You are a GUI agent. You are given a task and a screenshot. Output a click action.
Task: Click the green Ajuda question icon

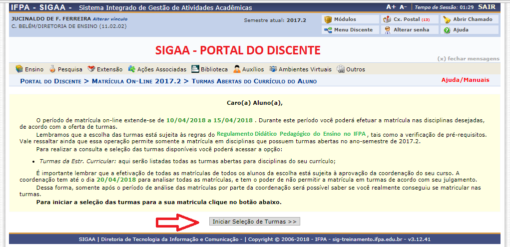coord(447,30)
